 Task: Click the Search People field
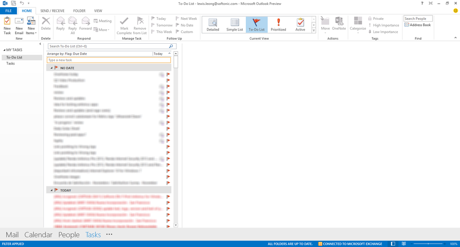[x=418, y=18]
